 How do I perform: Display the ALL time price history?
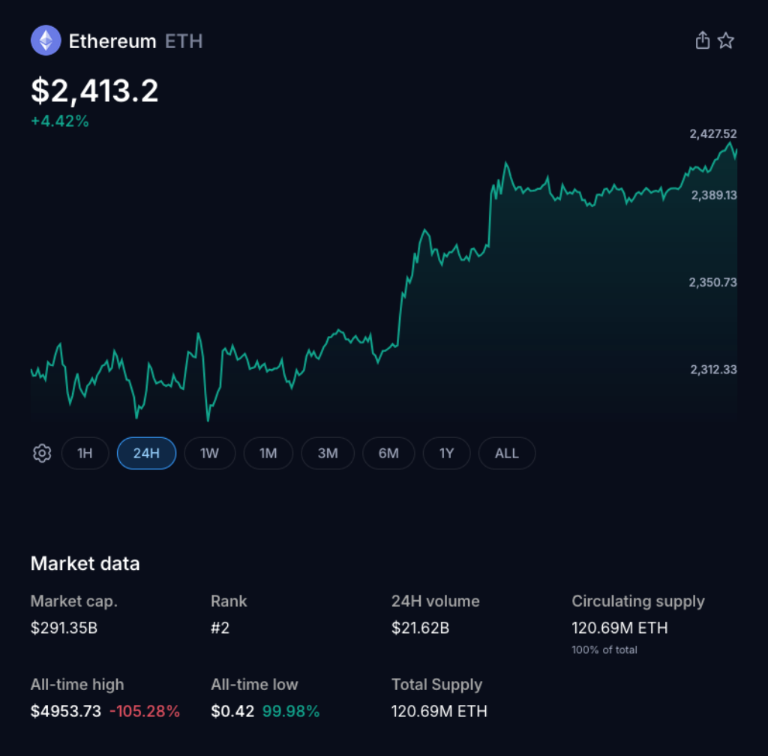506,453
